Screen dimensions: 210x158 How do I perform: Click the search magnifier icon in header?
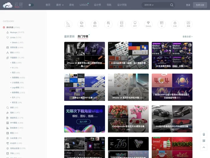coord(172,5)
